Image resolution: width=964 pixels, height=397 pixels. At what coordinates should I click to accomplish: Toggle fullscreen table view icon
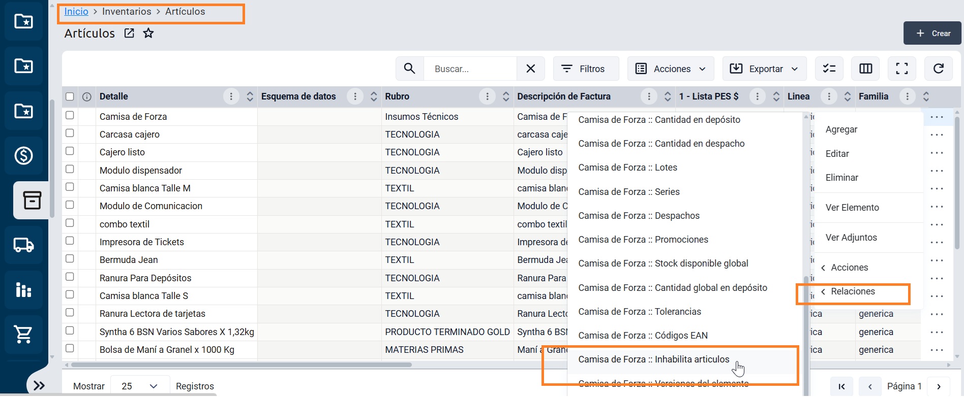point(902,69)
